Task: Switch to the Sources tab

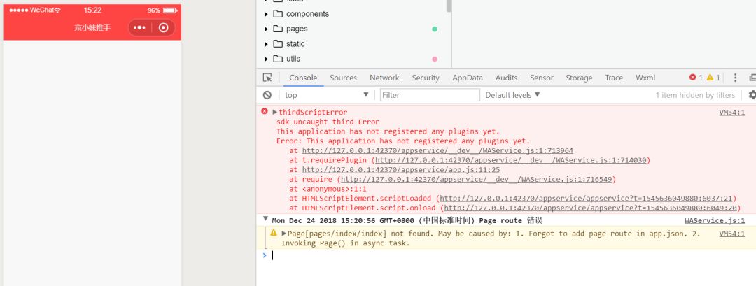Action: (x=343, y=78)
